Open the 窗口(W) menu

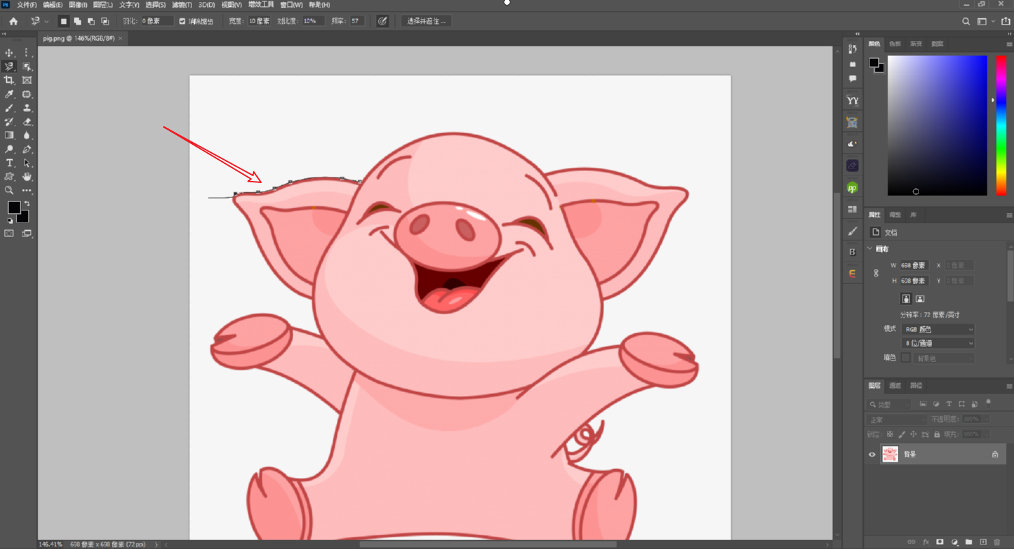pyautogui.click(x=291, y=5)
